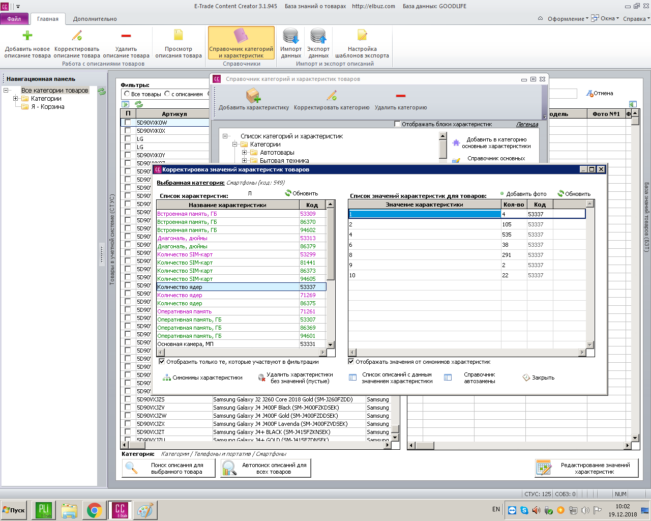Viewport: 651px width, 521px height.
Task: Click Chrome icon in the taskbar
Action: (x=94, y=510)
